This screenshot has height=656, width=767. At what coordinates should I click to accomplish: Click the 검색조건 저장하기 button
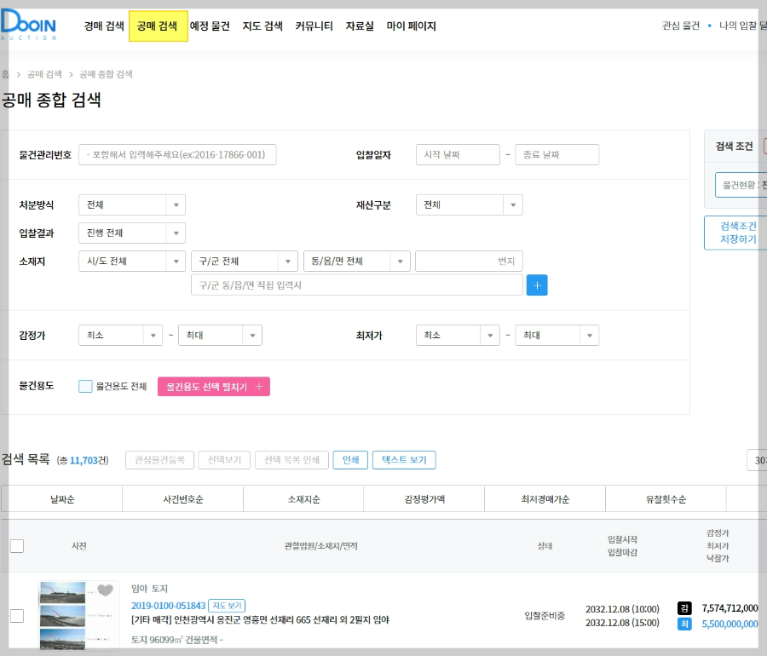tap(736, 233)
